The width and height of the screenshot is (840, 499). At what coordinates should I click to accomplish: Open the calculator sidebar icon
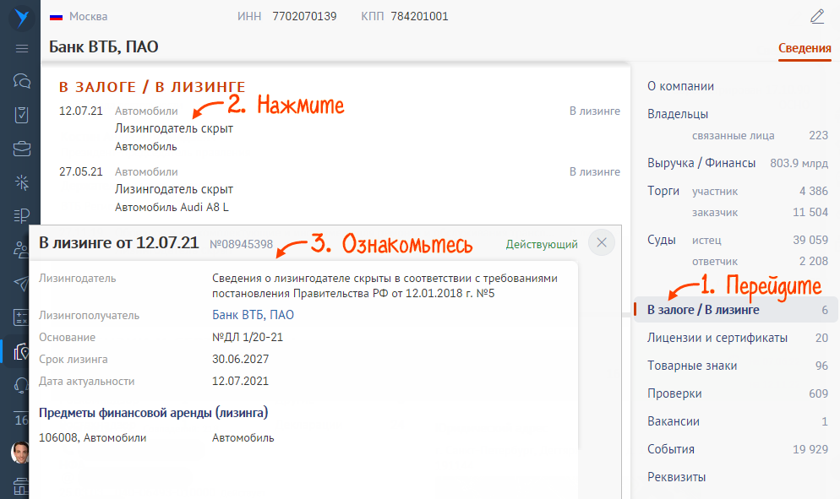tap(21, 317)
